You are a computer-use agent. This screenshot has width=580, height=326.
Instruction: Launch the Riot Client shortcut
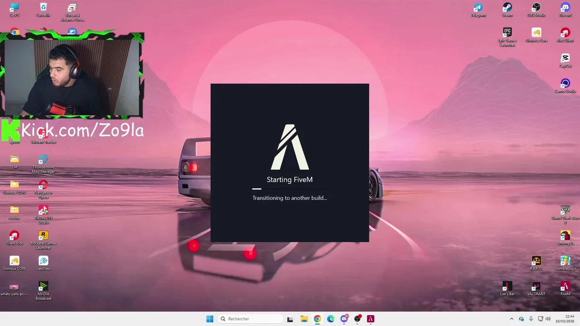coord(565,35)
